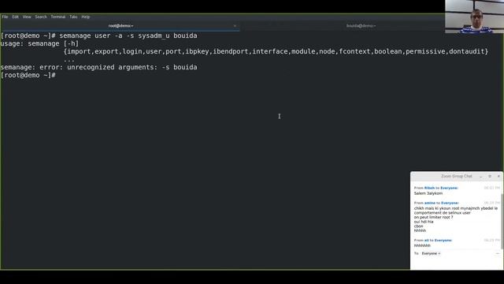Click the chat message input area
The image size is (504, 284).
(x=457, y=263)
